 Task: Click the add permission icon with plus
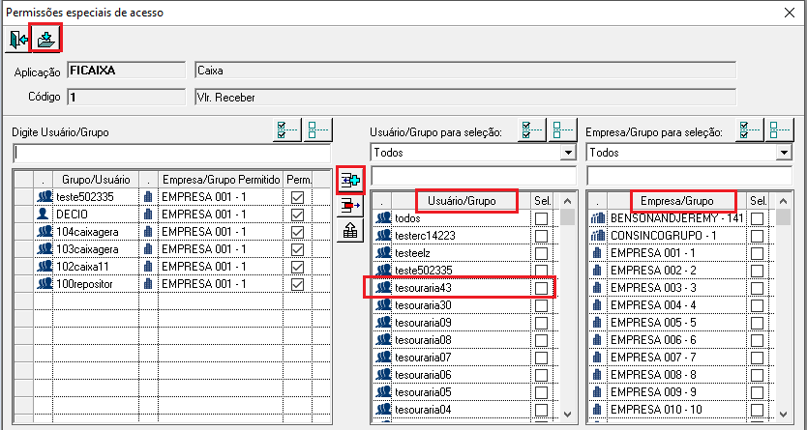point(350,180)
